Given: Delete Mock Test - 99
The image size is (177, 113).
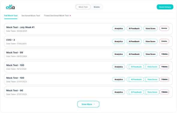Looking at the screenshot, I should (164, 54).
